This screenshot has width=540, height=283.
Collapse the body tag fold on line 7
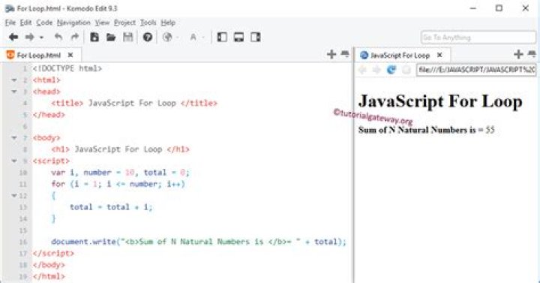tap(14, 138)
